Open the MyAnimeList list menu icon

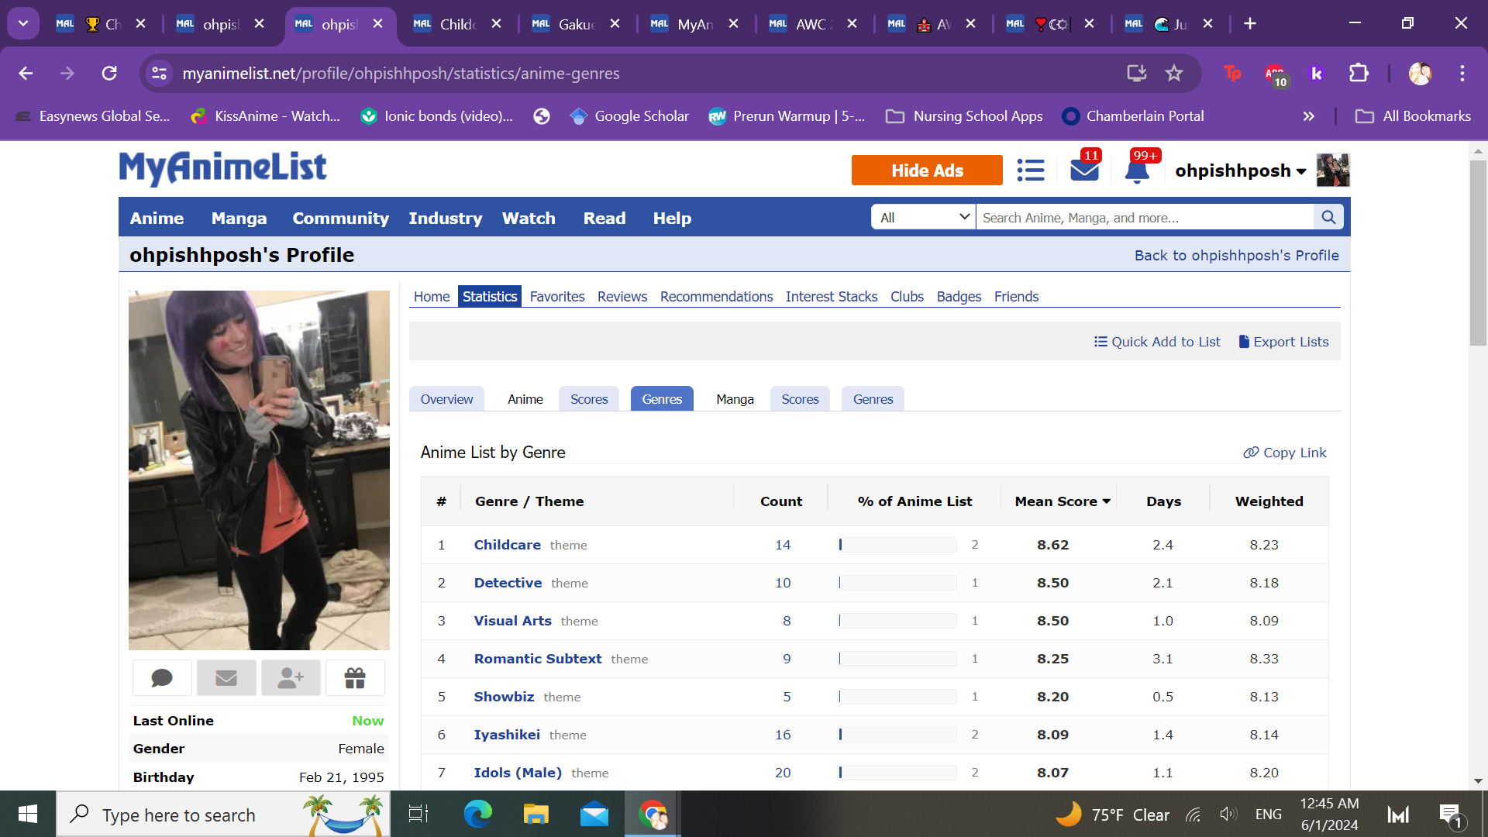click(1030, 170)
